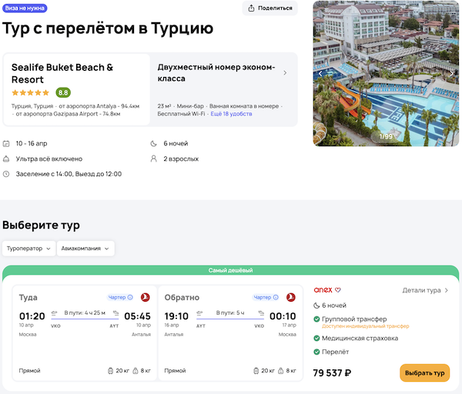Click the Медицинская страховка green checkmark
The height and width of the screenshot is (394, 462).
317,339
